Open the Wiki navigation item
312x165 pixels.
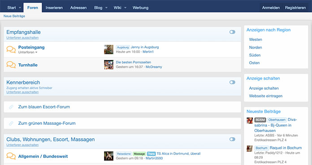tap(117, 8)
